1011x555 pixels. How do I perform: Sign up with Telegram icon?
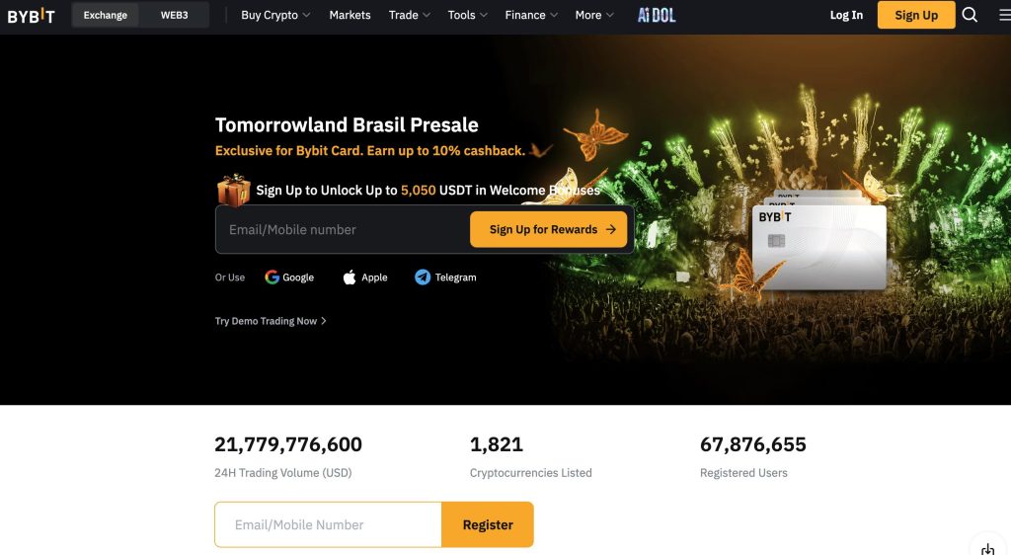click(x=423, y=277)
